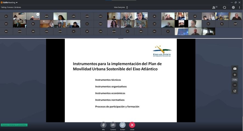Open the three-dot more options menu

pos(239,7)
